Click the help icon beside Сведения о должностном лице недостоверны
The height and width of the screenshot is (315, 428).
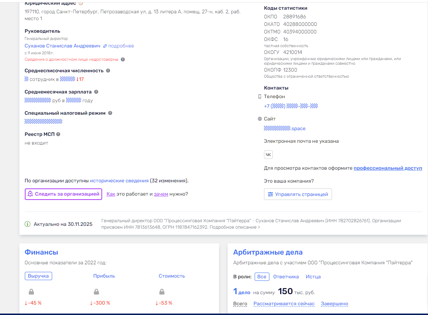click(x=123, y=59)
